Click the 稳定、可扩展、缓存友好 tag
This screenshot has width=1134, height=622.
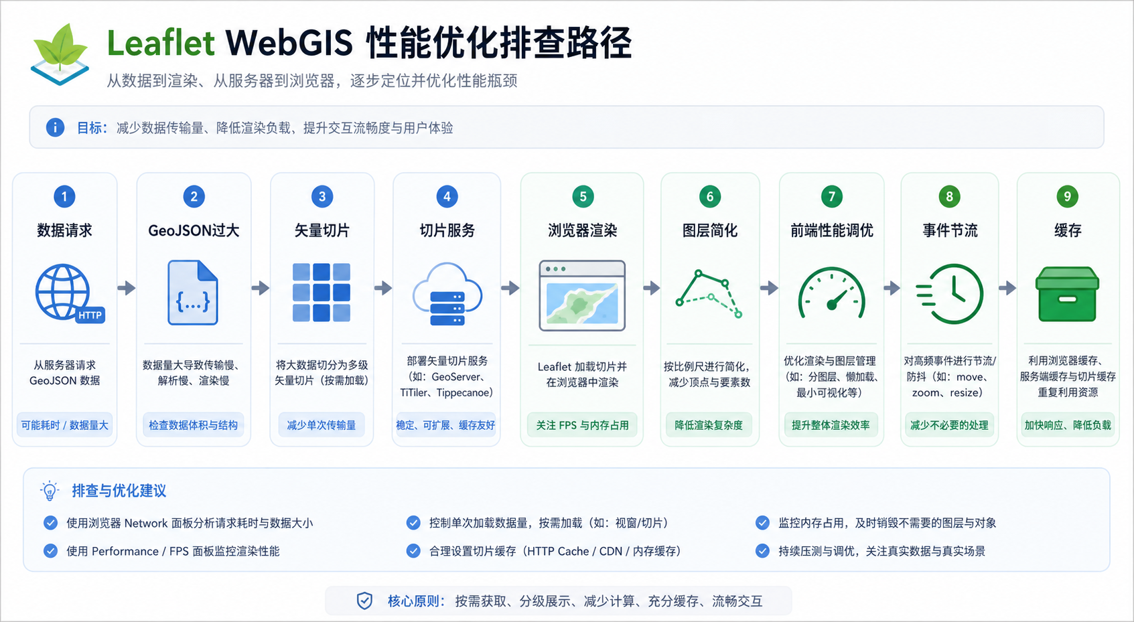[x=446, y=425]
